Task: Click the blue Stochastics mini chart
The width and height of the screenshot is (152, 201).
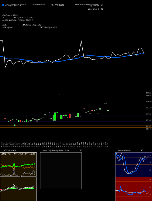Action: pos(133,164)
